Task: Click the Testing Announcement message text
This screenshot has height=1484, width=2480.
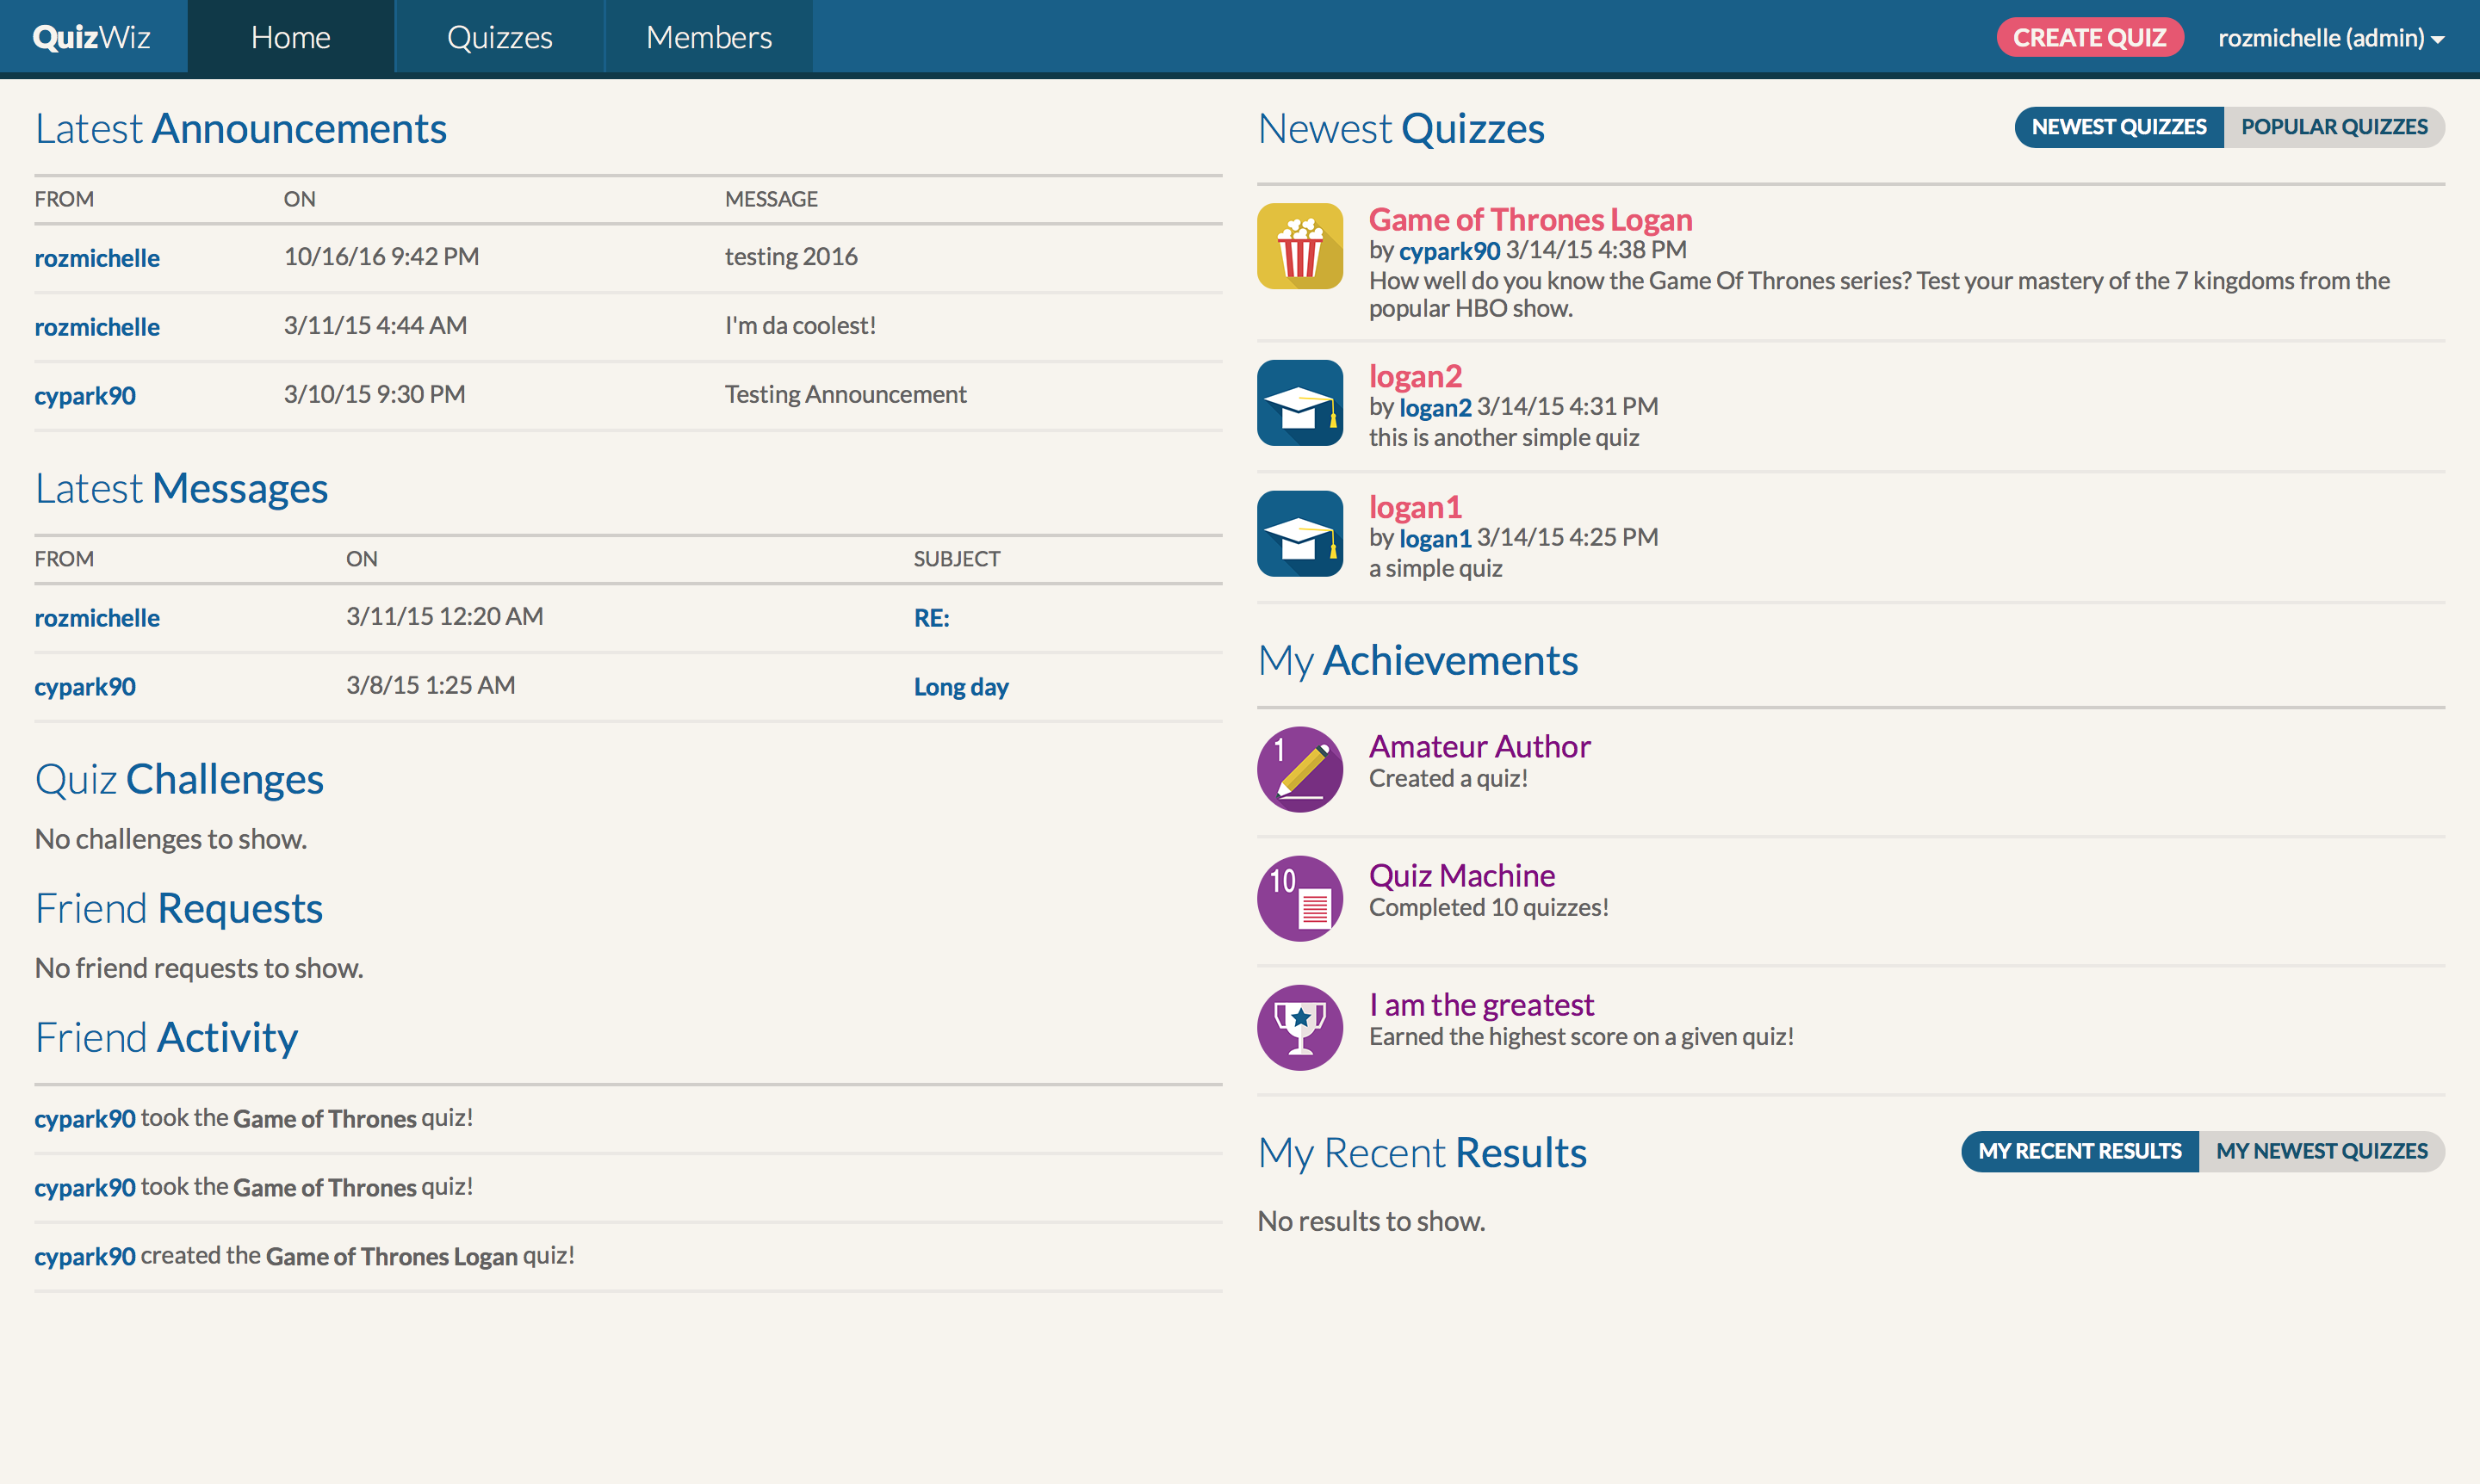Action: coord(846,395)
